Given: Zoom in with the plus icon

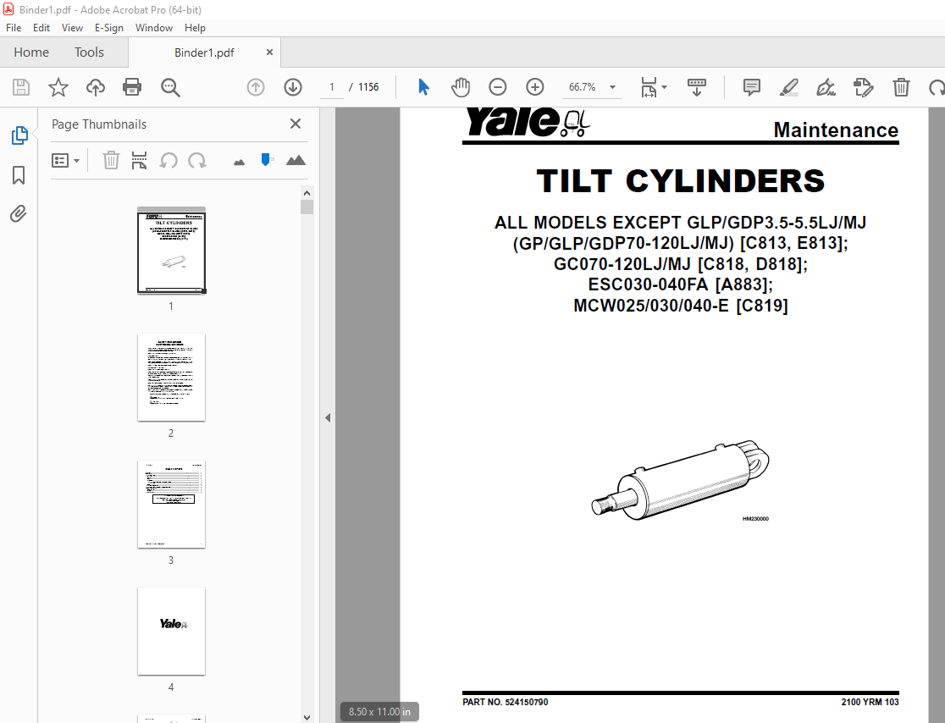Looking at the screenshot, I should pyautogui.click(x=535, y=87).
